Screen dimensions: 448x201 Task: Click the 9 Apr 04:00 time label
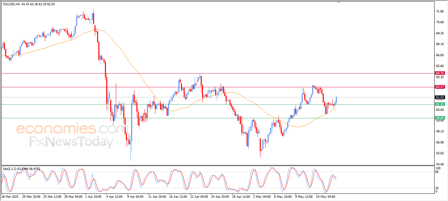pyautogui.click(x=135, y=197)
